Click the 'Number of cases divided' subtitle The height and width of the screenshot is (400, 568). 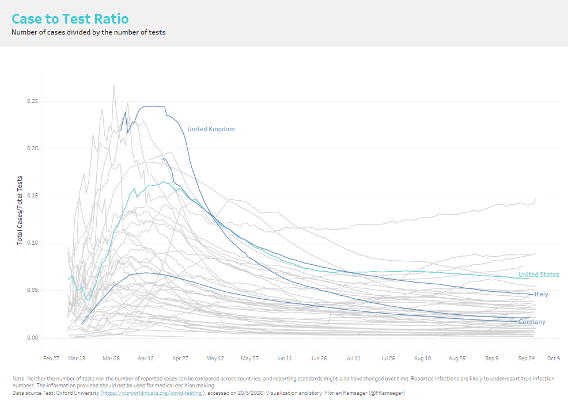pos(88,32)
